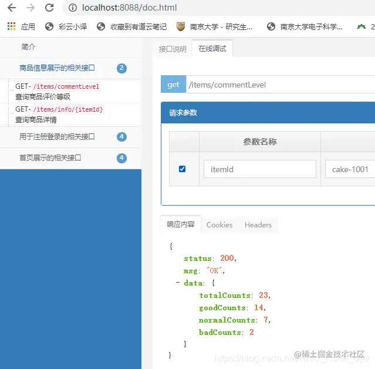
Task: Click the count badge 2 next to 商品信息展示
Action: pyautogui.click(x=121, y=68)
